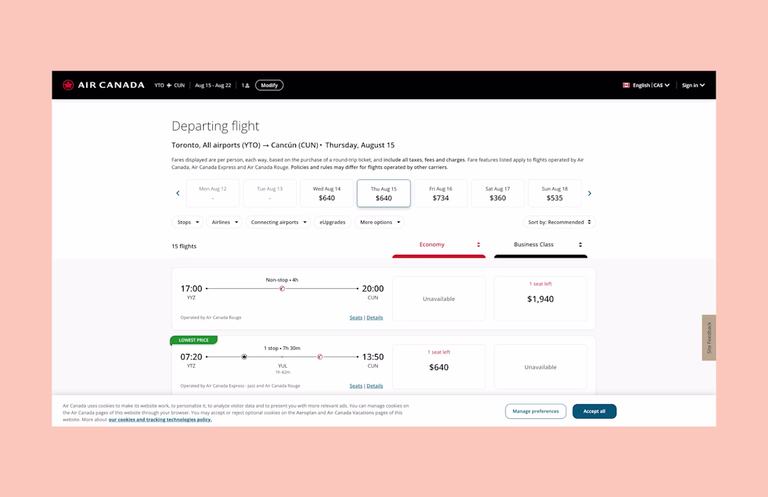Click the Unavailable Business cell for the 07:20 flight
The width and height of the screenshot is (768, 497).
point(540,366)
